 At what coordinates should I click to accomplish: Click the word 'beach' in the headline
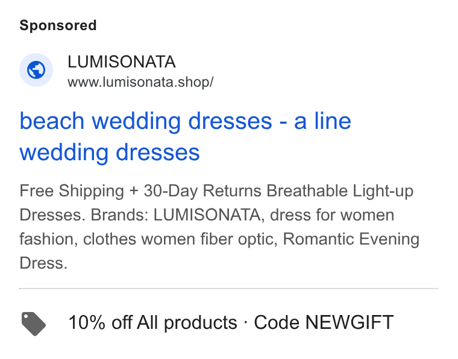pyautogui.click(x=52, y=121)
